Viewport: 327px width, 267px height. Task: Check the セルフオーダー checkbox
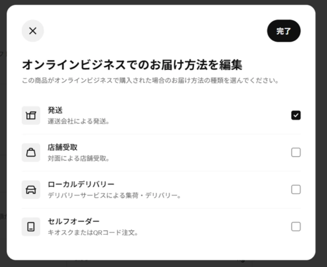click(x=296, y=227)
